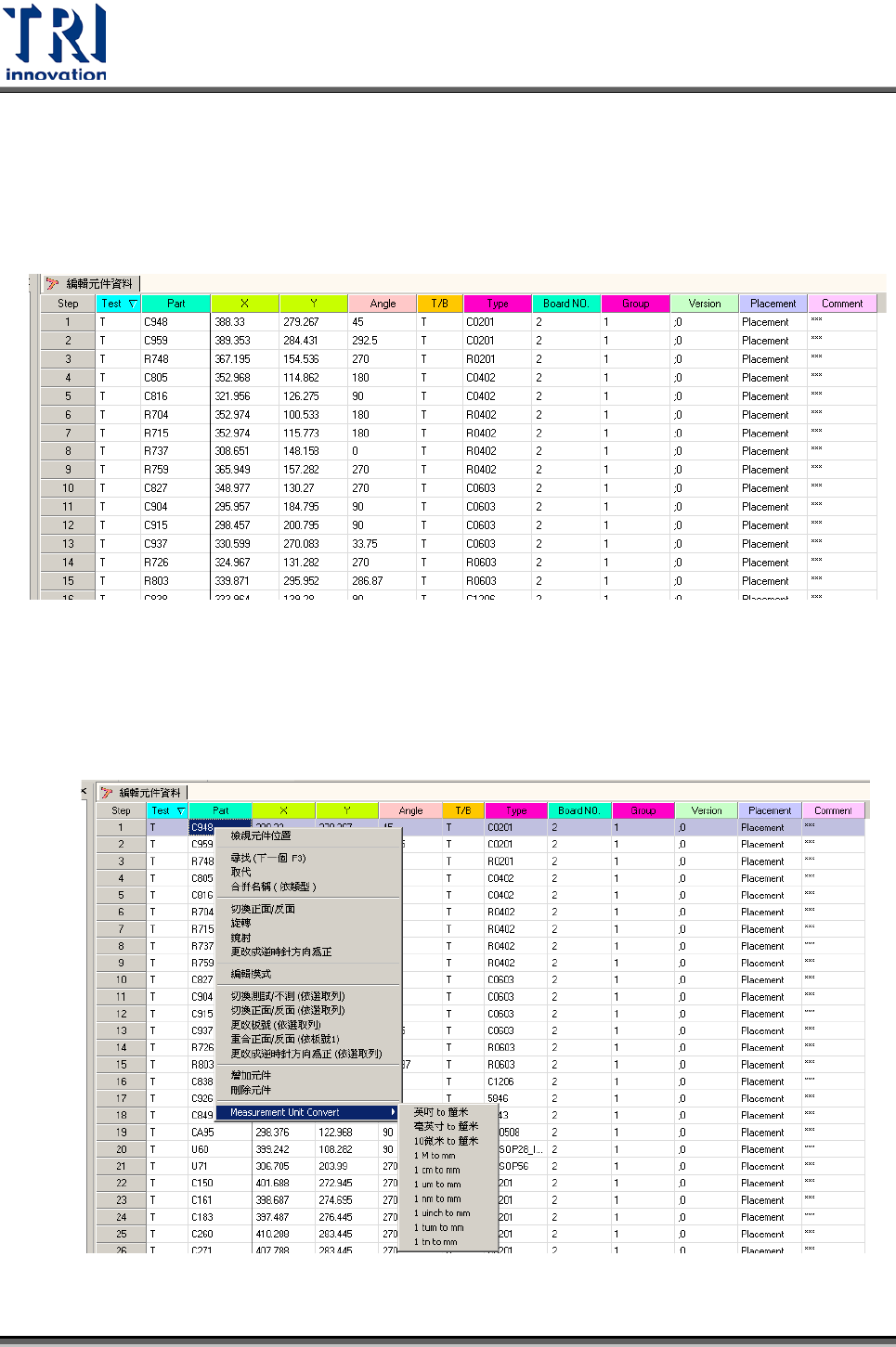Click the Version column header in lower table
Image resolution: width=896 pixels, height=1347 pixels.
coord(707,810)
